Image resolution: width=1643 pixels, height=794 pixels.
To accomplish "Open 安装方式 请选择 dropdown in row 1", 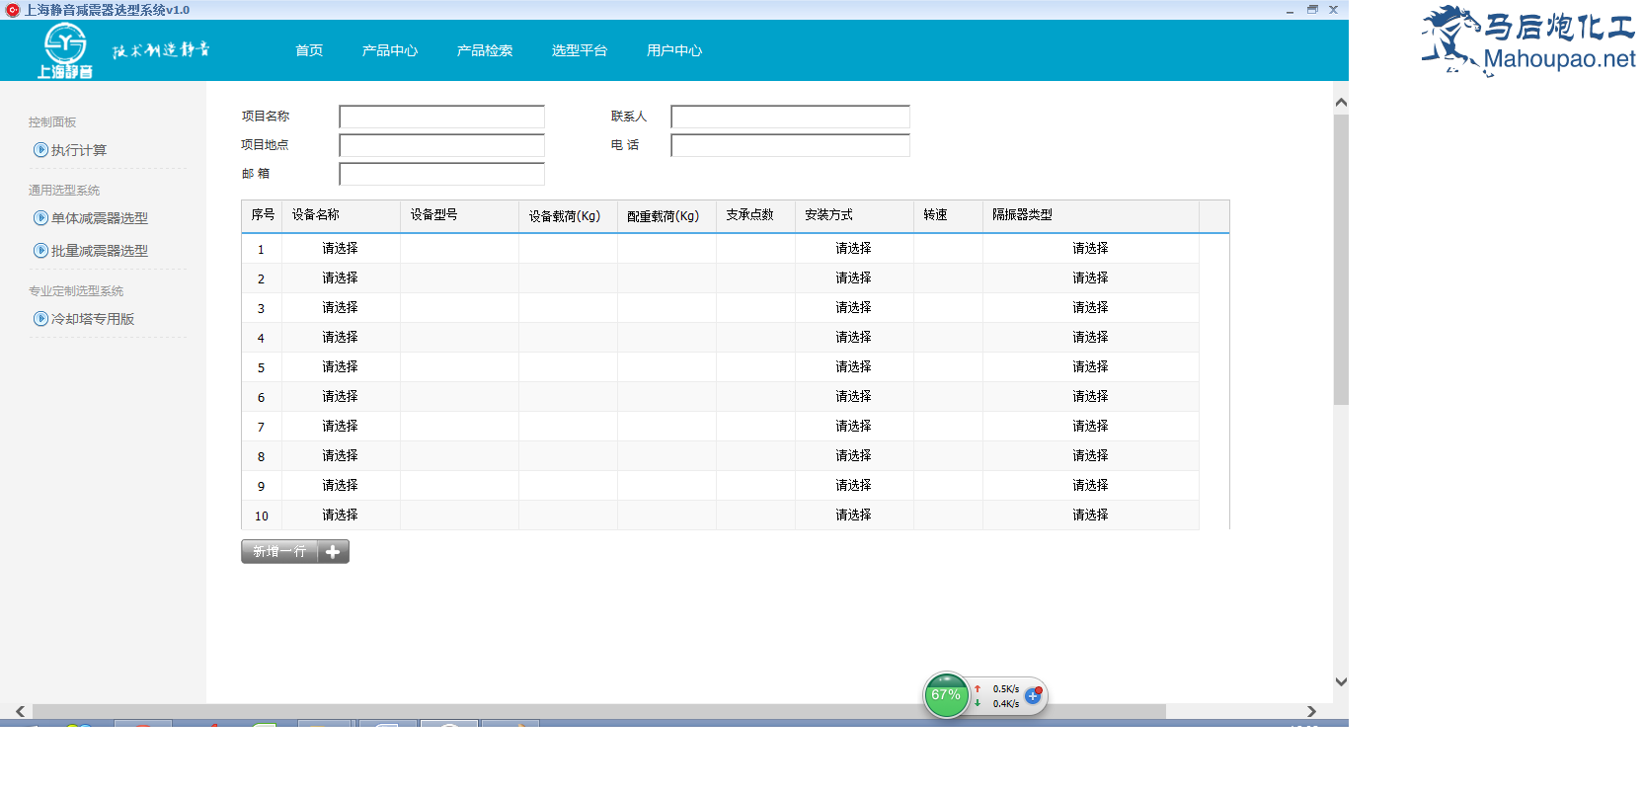I will [854, 249].
